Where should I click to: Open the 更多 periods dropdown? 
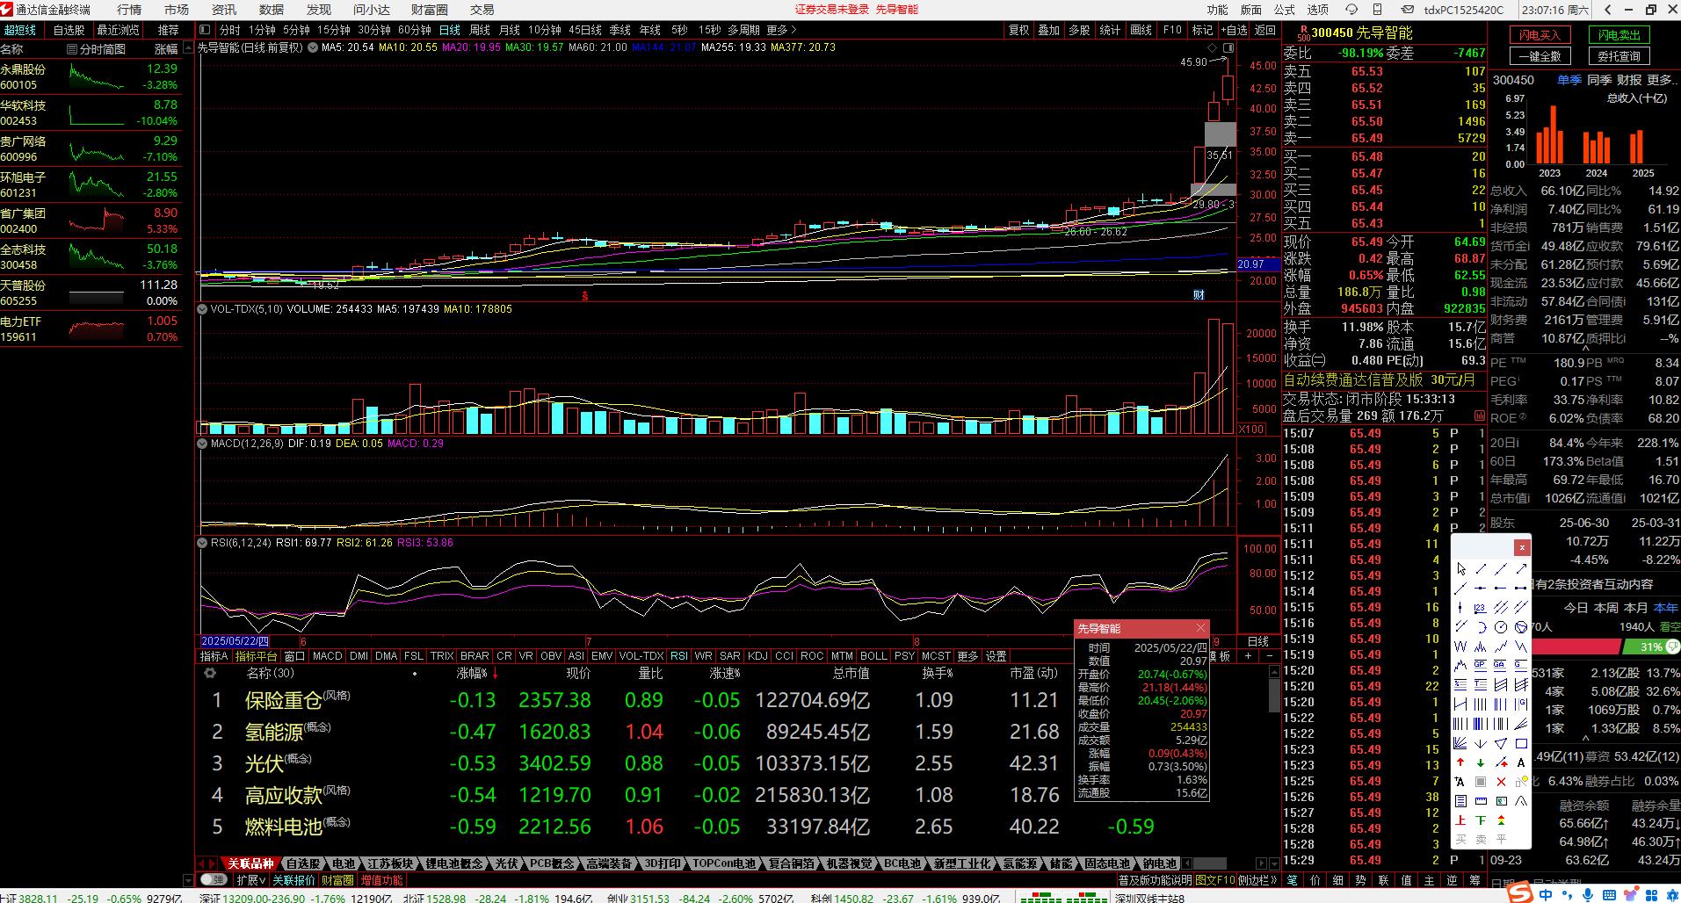tap(781, 30)
